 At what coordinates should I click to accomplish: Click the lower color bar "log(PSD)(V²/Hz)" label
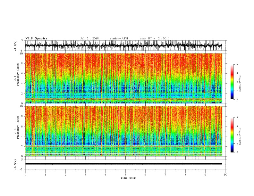pyautogui.click(x=240, y=137)
